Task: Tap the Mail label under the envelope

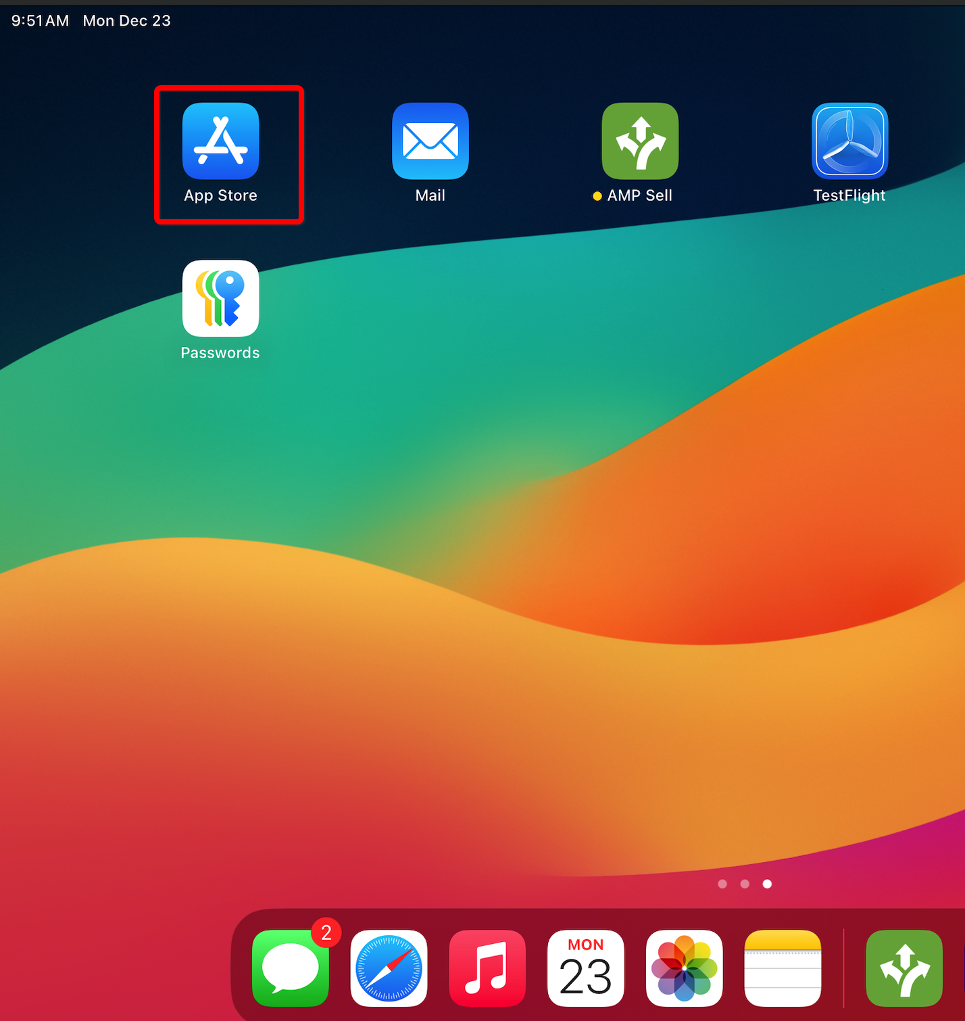Action: tap(430, 195)
